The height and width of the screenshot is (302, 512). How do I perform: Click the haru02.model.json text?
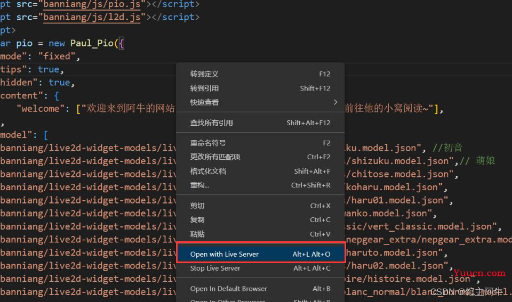pyautogui.click(x=397, y=266)
